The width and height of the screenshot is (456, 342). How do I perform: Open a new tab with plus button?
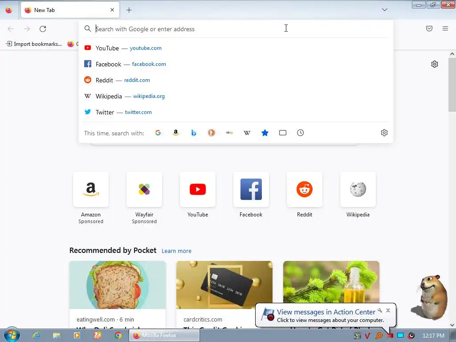point(129,10)
